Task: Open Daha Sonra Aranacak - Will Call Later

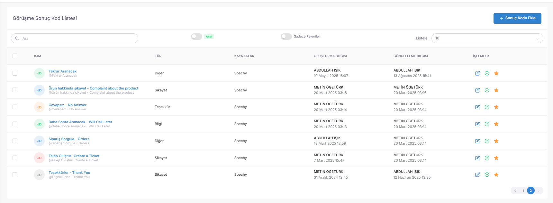Action: click(x=80, y=122)
